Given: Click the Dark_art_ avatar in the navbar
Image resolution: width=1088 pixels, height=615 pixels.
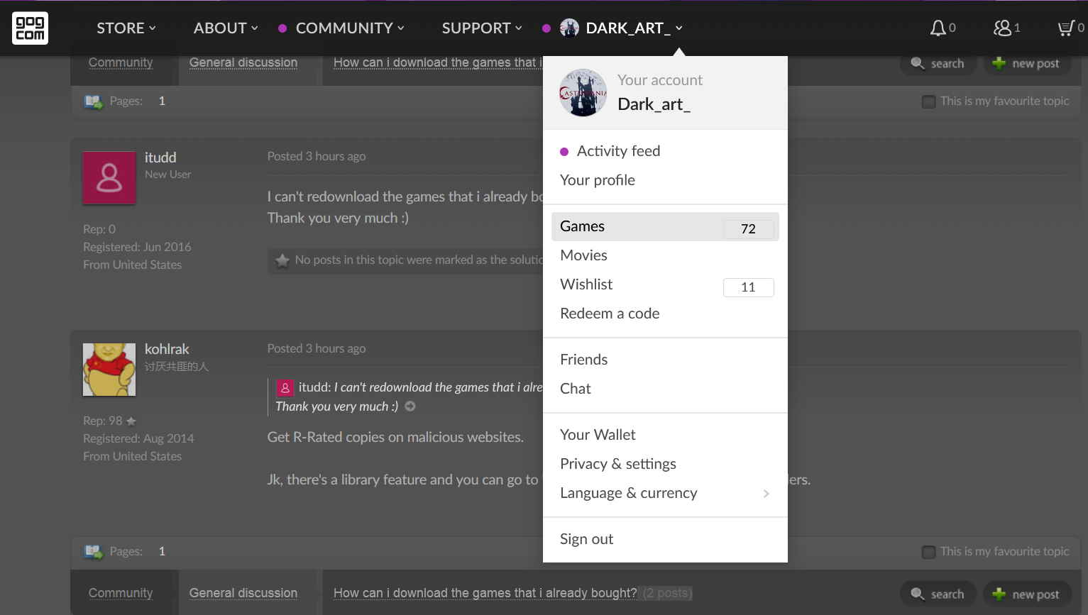Looking at the screenshot, I should tap(569, 28).
